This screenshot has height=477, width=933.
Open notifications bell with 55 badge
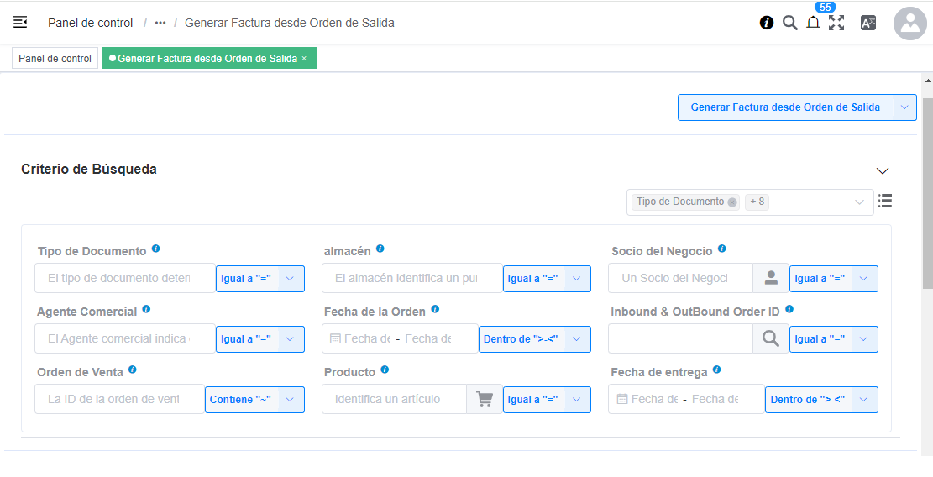(x=813, y=24)
